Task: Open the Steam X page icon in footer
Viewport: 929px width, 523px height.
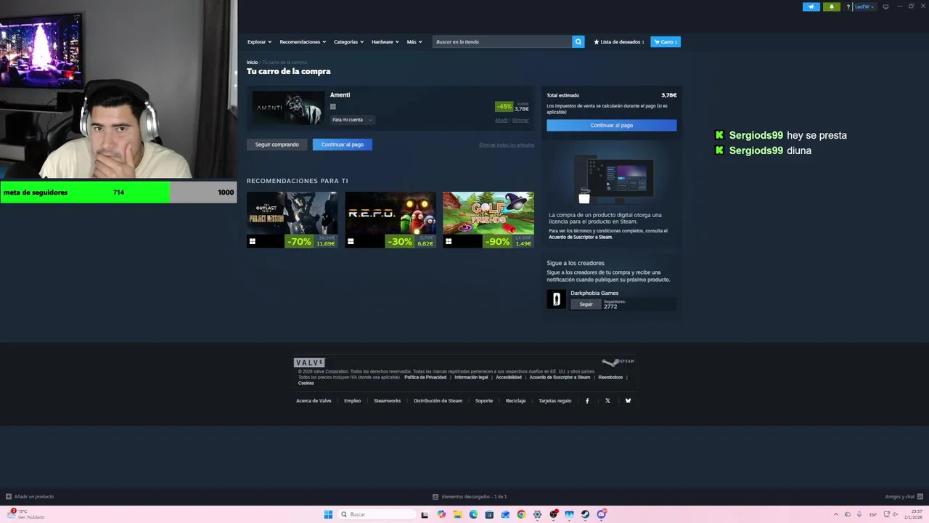Action: click(x=607, y=401)
